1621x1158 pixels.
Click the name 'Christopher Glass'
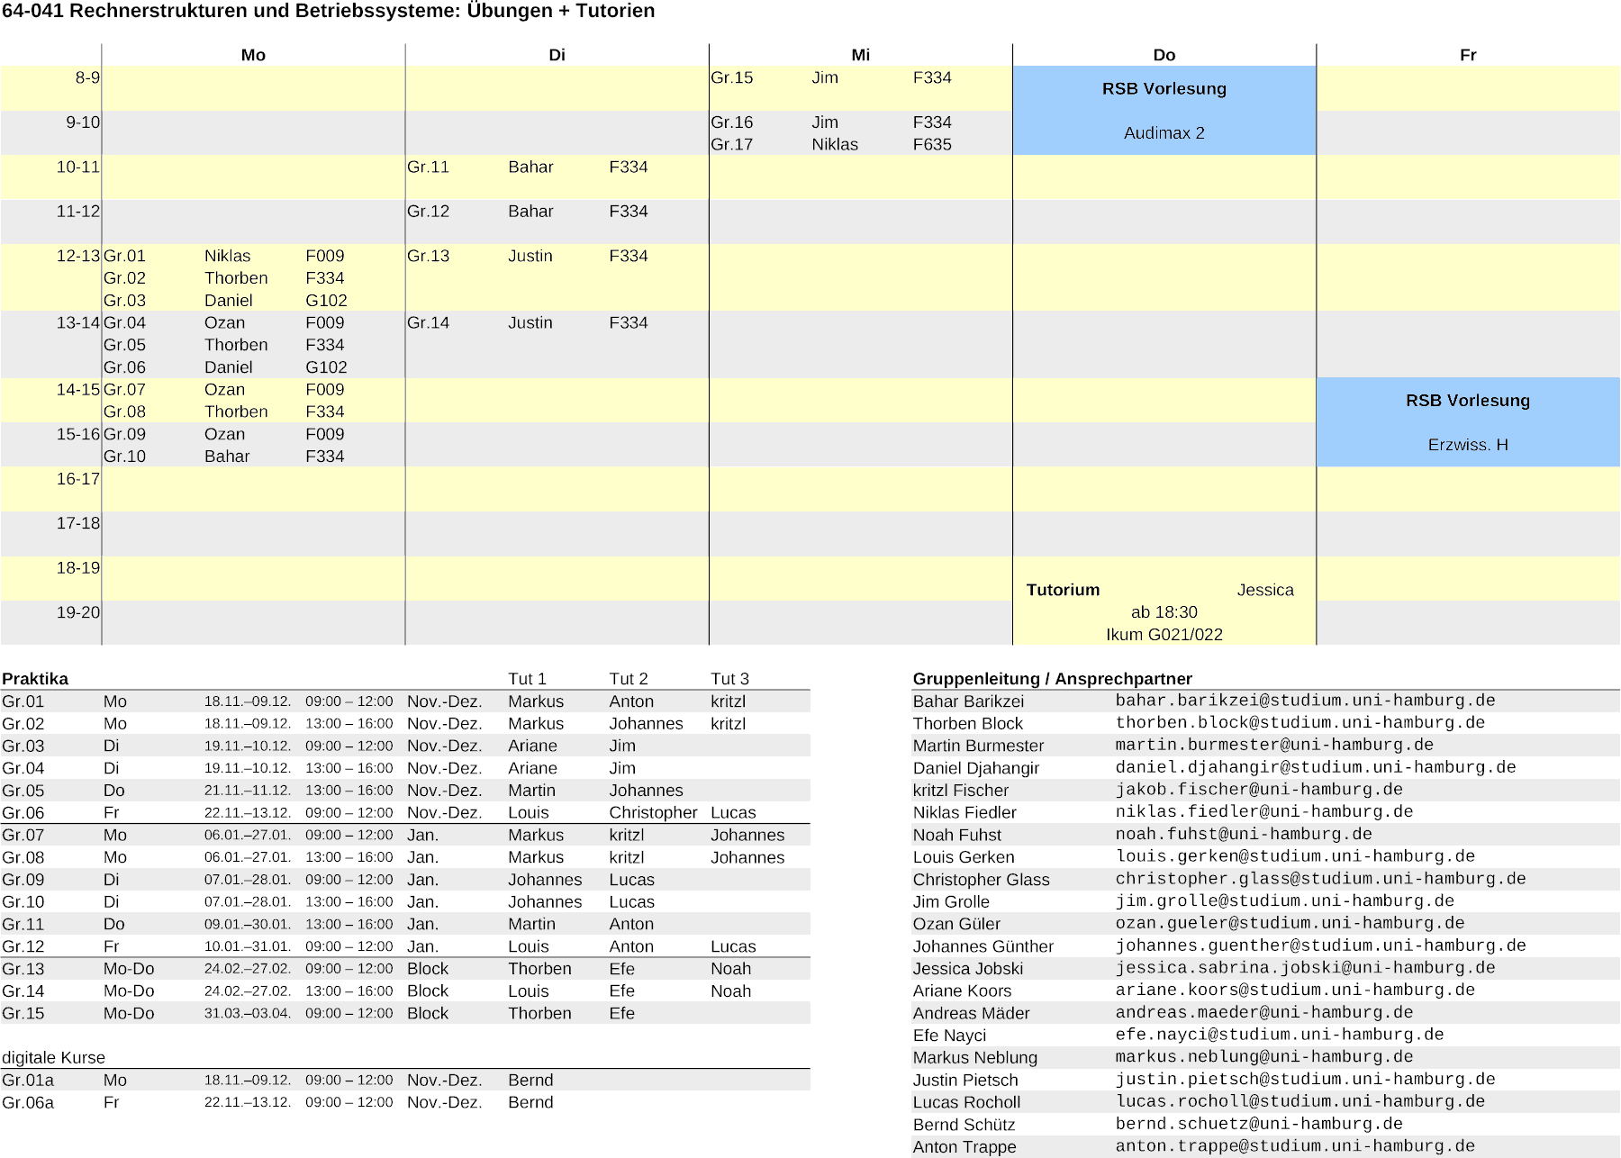tap(981, 880)
